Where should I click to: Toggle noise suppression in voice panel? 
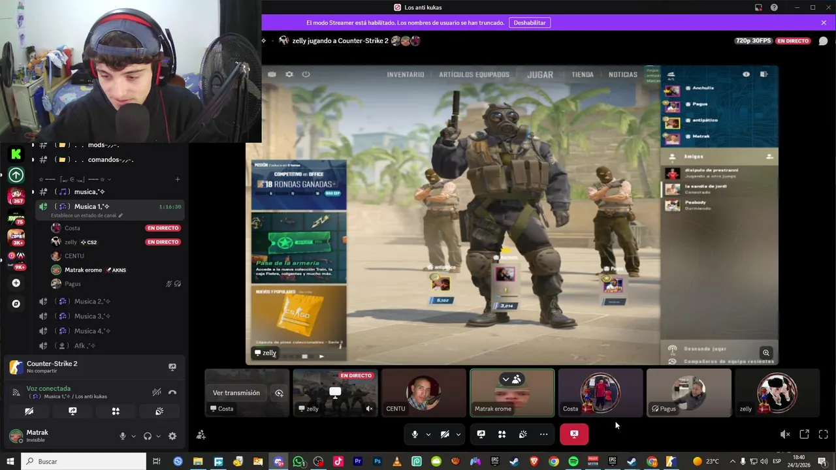156,392
